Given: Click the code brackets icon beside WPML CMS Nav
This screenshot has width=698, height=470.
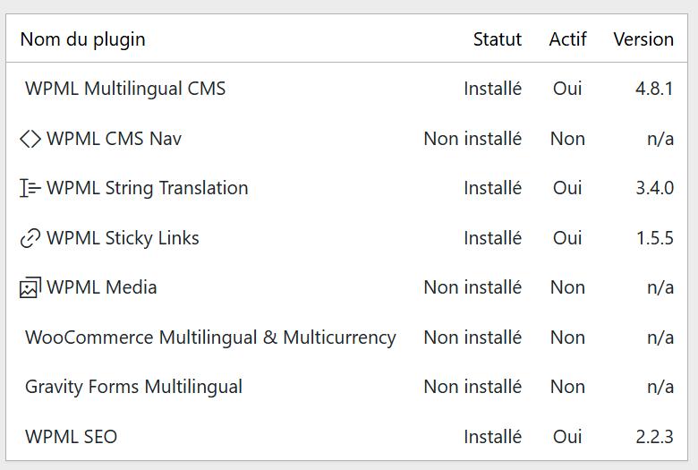Looking at the screenshot, I should [30, 139].
